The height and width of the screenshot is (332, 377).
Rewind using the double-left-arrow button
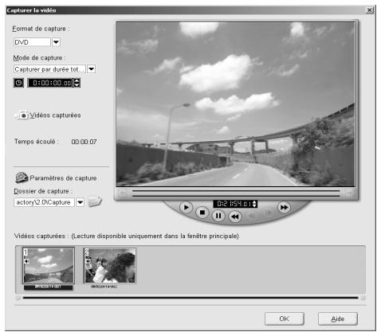[235, 217]
